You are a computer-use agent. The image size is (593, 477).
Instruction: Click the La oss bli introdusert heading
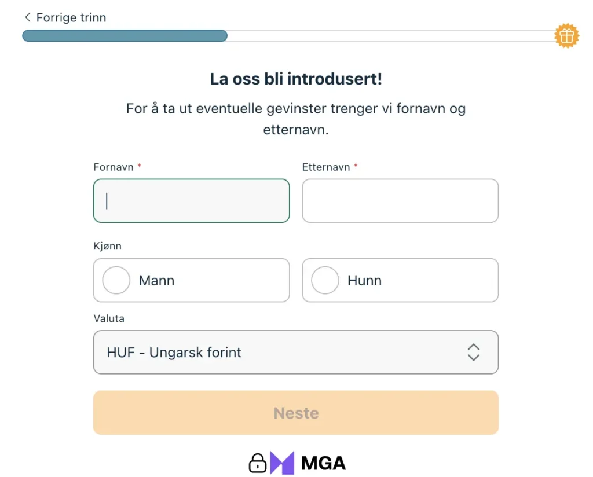(296, 79)
